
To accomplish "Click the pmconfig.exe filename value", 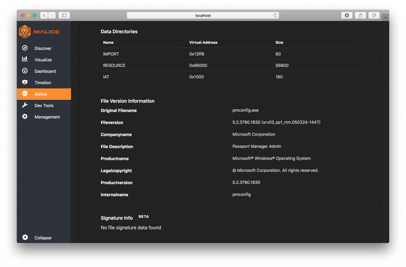I will pyautogui.click(x=245, y=110).
